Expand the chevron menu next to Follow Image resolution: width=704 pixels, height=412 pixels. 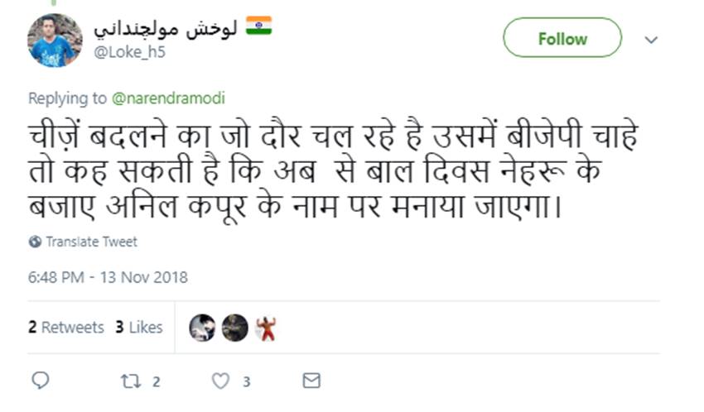pyautogui.click(x=651, y=40)
